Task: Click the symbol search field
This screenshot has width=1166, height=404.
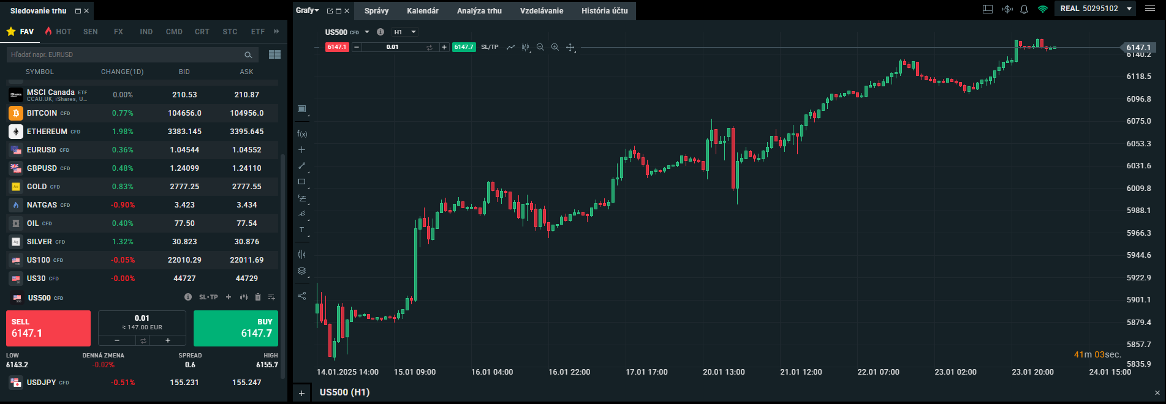Action: tap(126, 54)
